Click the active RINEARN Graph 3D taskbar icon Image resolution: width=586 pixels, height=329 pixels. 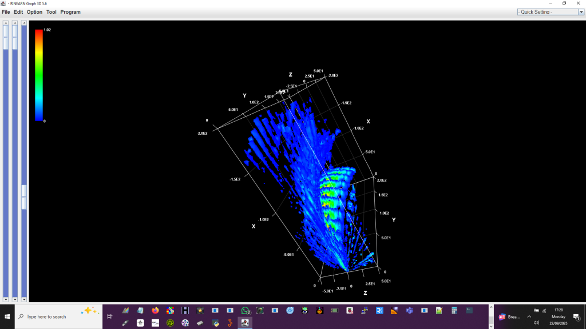pos(245,323)
